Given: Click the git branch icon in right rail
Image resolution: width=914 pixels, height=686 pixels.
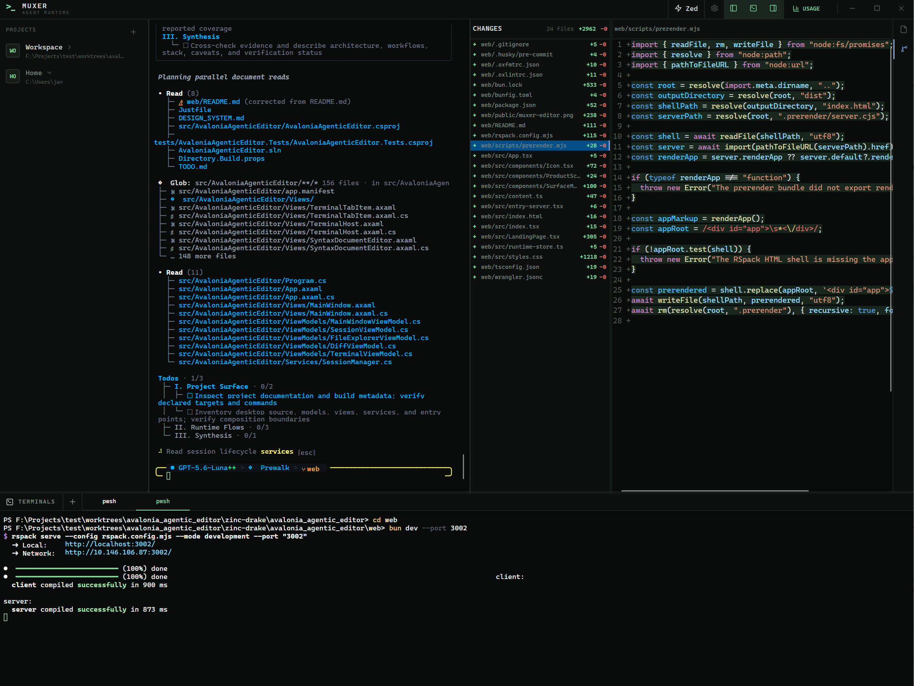Looking at the screenshot, I should click(904, 49).
